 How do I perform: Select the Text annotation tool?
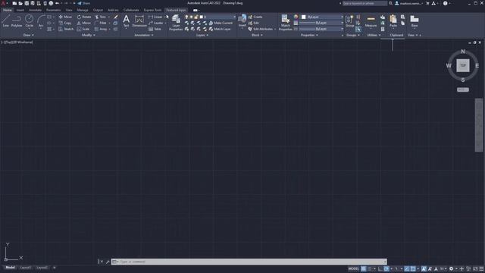coord(127,21)
